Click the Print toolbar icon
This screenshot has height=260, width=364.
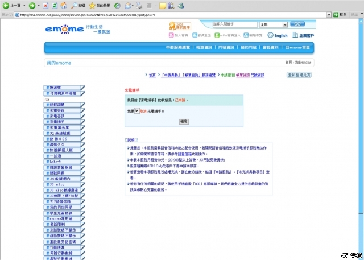(x=139, y=6)
